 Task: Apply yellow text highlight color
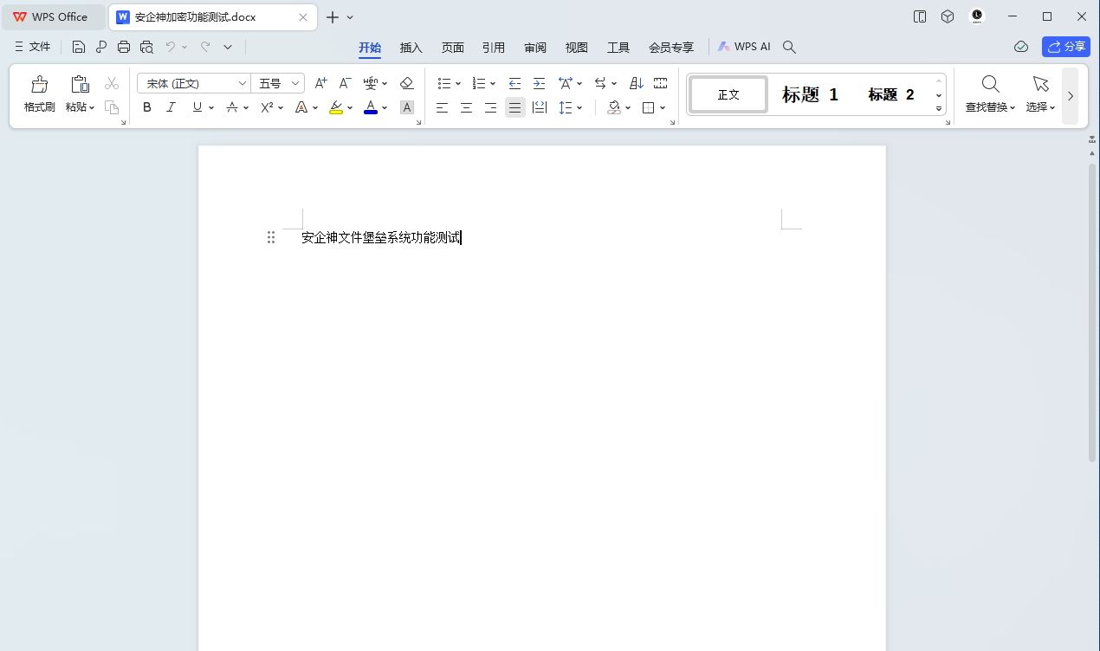coord(336,107)
